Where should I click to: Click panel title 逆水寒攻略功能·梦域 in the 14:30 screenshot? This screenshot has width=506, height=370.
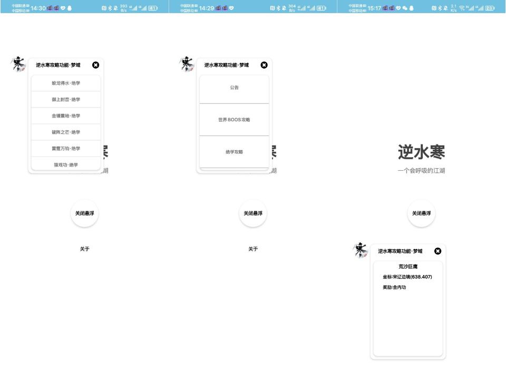pyautogui.click(x=58, y=65)
